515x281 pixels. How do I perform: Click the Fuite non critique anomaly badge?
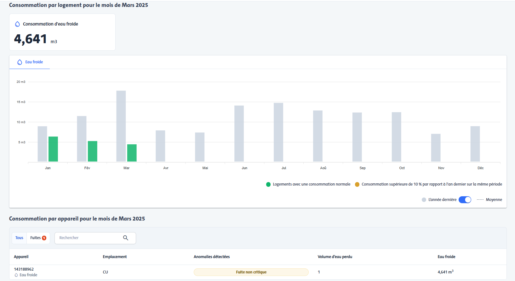251,272
